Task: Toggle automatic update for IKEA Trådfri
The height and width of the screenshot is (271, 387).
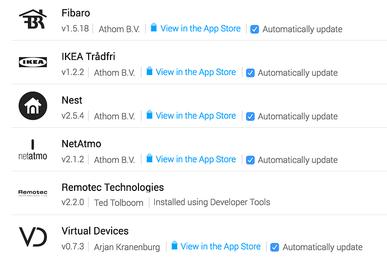Action: [x=251, y=73]
